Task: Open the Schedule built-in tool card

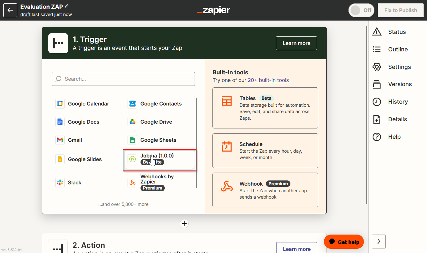Action: click(x=265, y=151)
